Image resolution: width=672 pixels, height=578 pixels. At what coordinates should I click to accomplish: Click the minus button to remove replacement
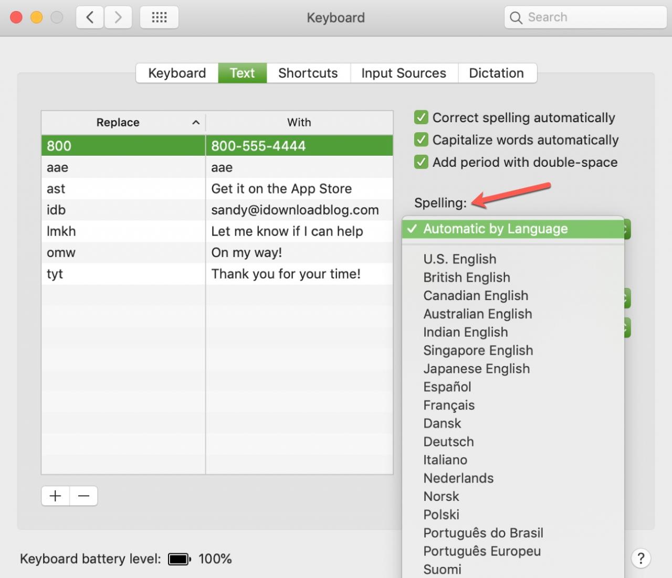(x=83, y=496)
